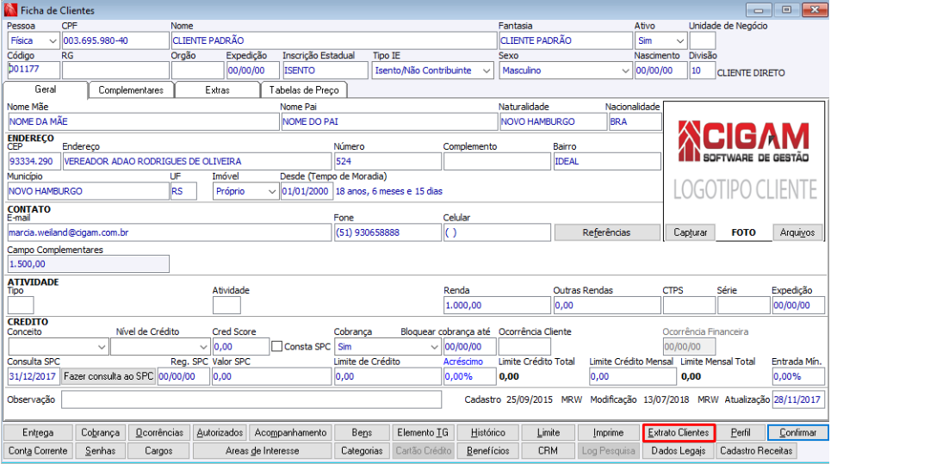
Task: Click the Fantasia input field
Action: pyautogui.click(x=565, y=40)
